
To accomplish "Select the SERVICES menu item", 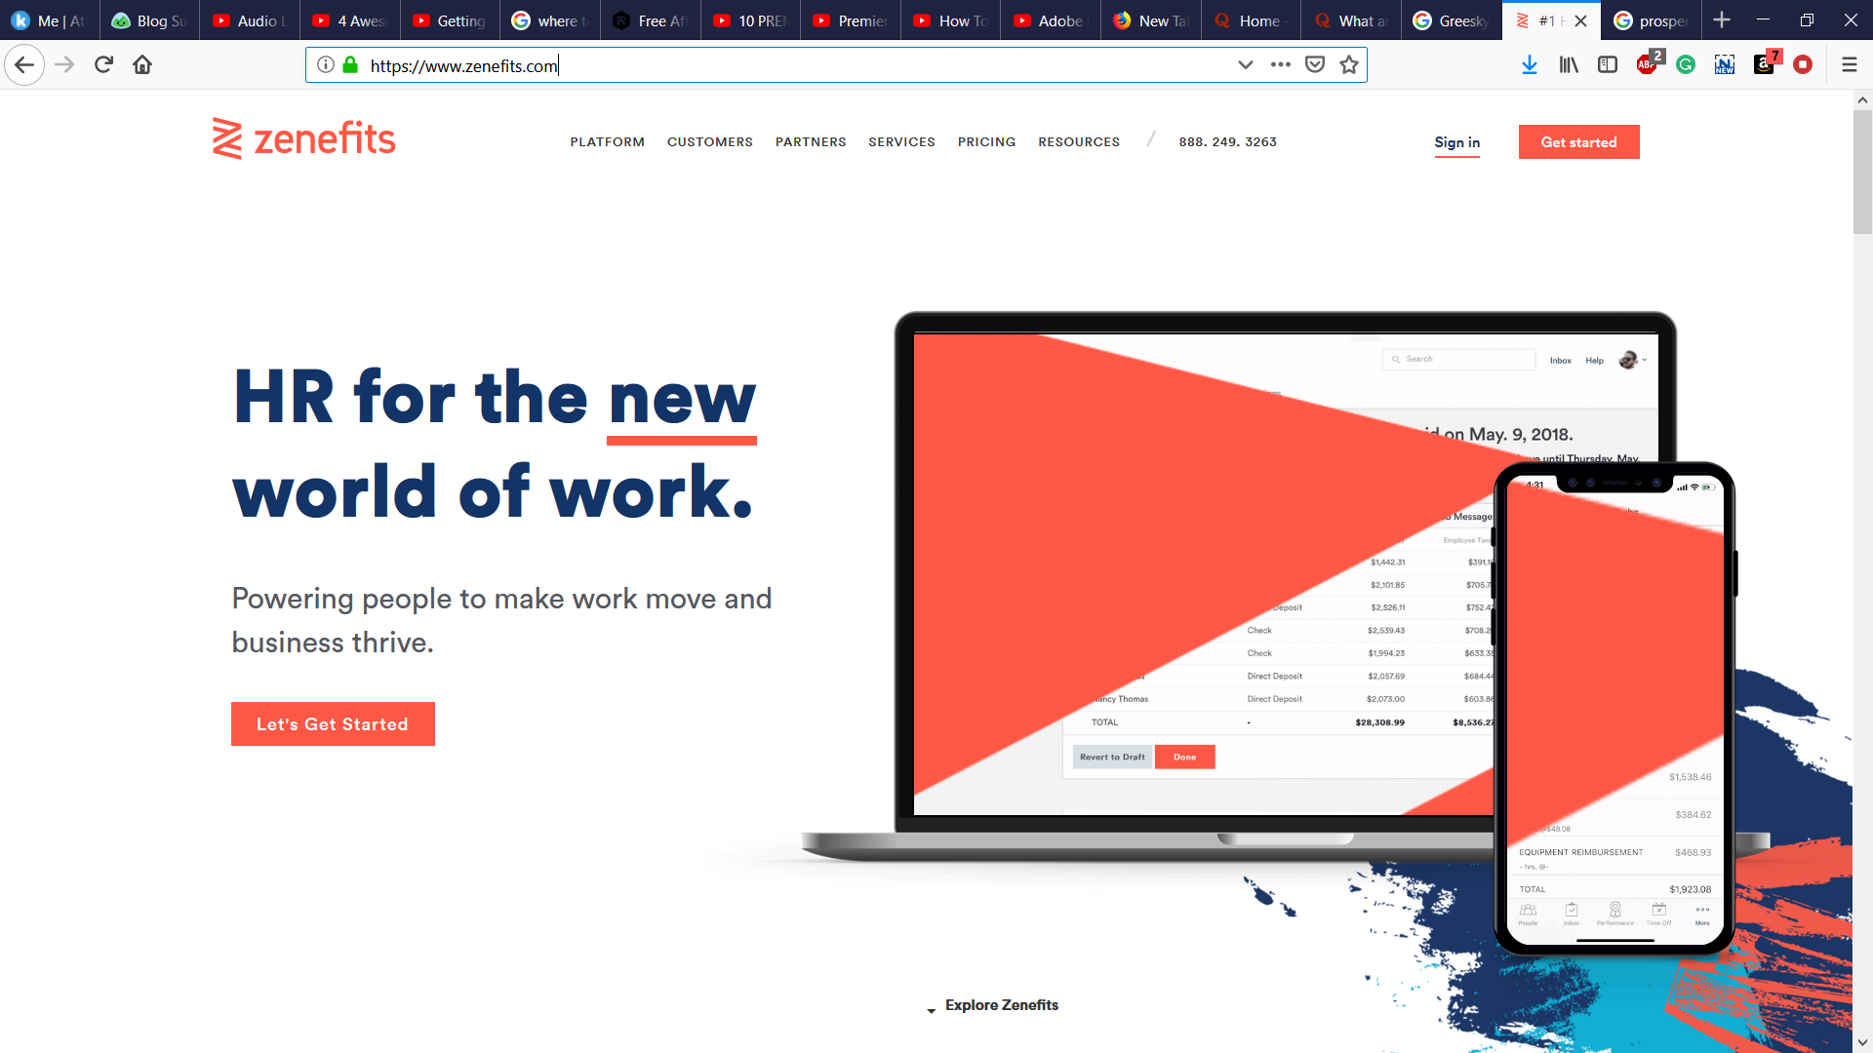I will click(901, 141).
